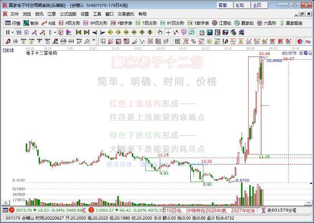Screen dimensions: 314x223
Task: Click the colored flag pennant icon
Action: 69,32
